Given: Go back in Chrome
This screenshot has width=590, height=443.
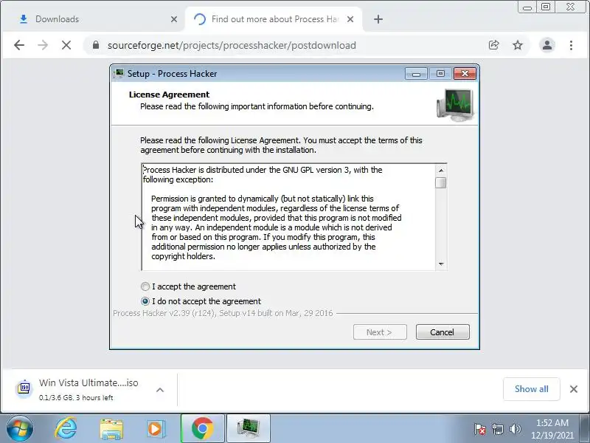Looking at the screenshot, I should point(19,45).
